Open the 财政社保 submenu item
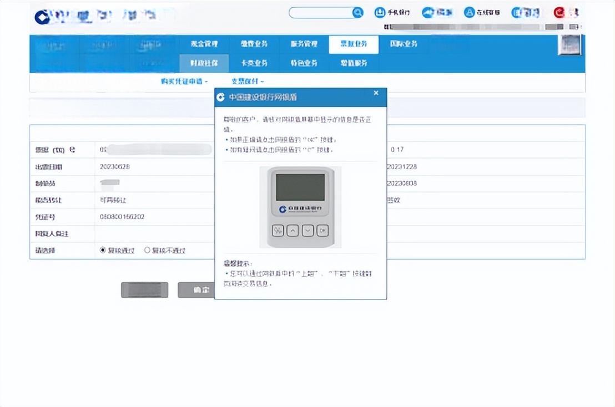The image size is (615, 407). tap(204, 63)
